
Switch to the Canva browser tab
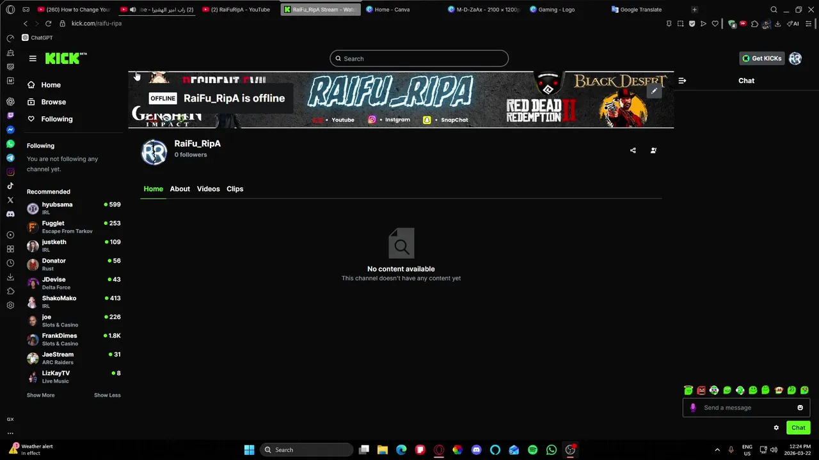tap(402, 10)
